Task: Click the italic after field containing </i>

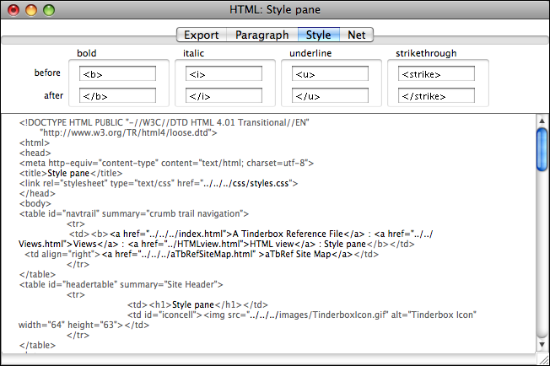Action: click(224, 95)
